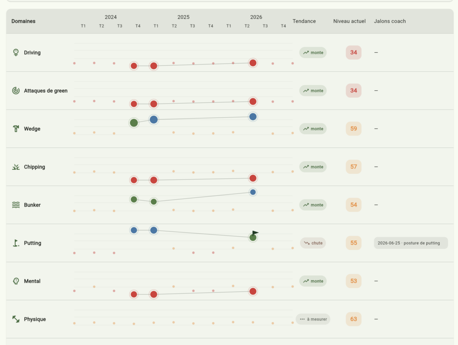The width and height of the screenshot is (458, 345).
Task: Click the Chipping grass icon
Action: (16, 167)
